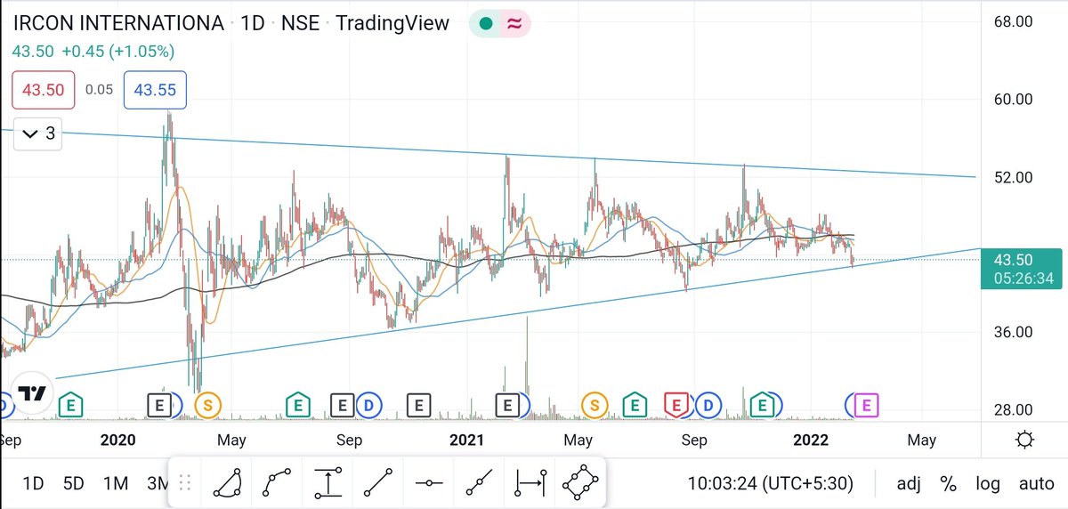Click the 68.00 level on price axis
1068x509 pixels.
(x=1013, y=21)
